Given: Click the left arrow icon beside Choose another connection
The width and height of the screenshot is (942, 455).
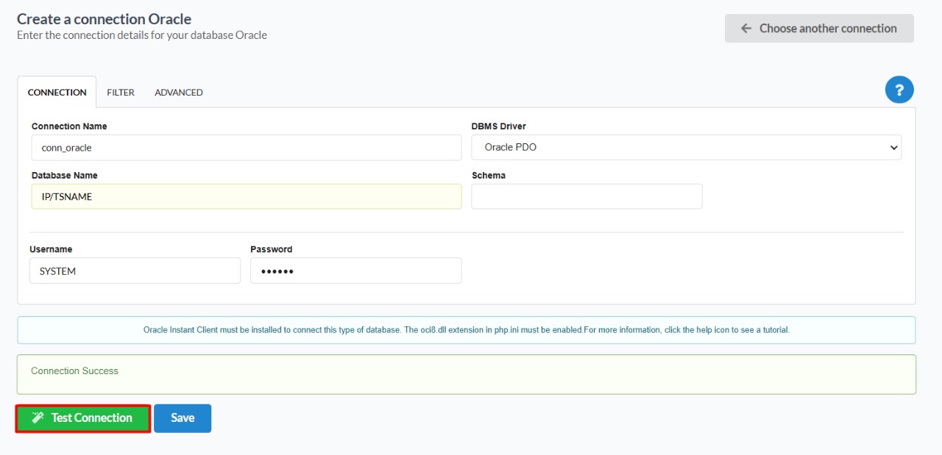Looking at the screenshot, I should (746, 29).
